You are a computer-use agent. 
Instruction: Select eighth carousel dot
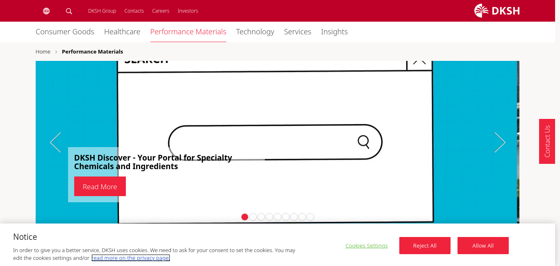tap(302, 217)
